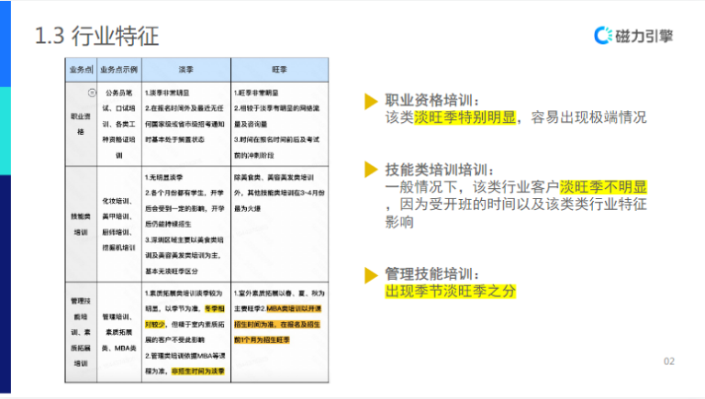
Task: Click the text 1.无明显淡季
Action: (163, 177)
